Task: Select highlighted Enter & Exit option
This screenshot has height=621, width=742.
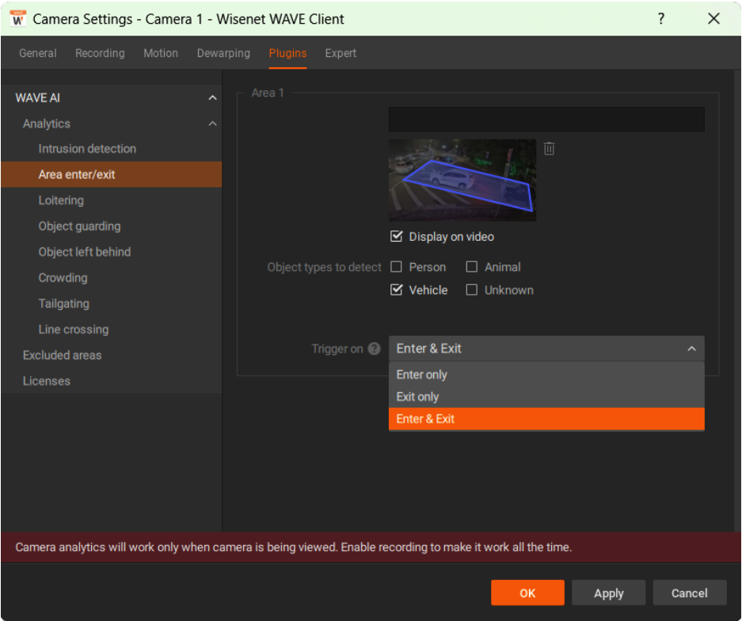Action: 546,419
